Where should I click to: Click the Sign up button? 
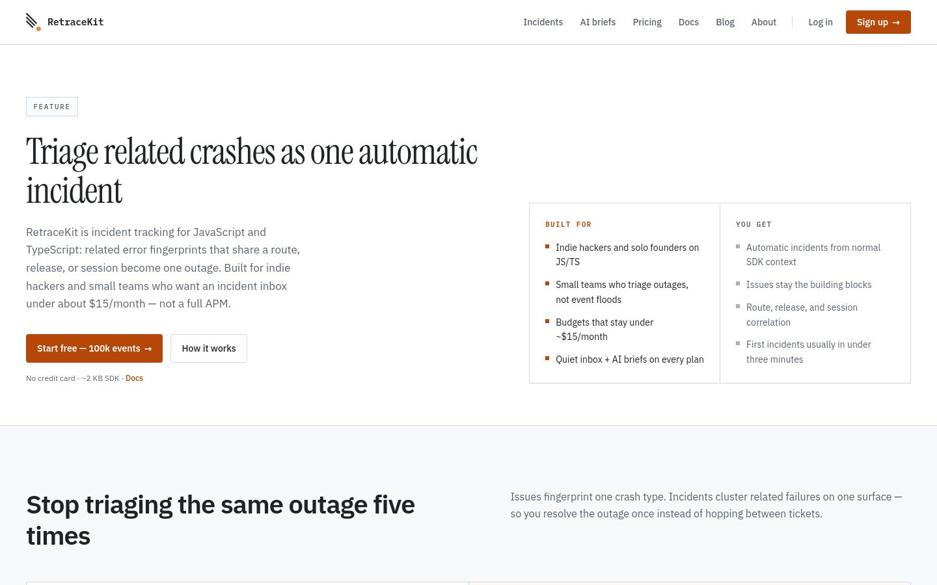(878, 22)
